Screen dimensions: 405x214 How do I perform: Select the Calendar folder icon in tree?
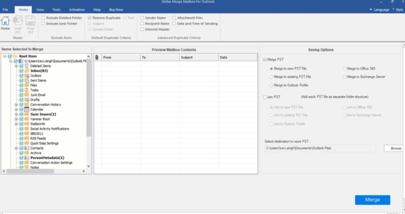(x=27, y=110)
